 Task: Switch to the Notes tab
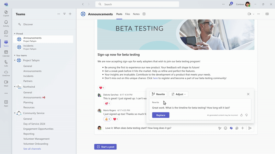(136, 14)
